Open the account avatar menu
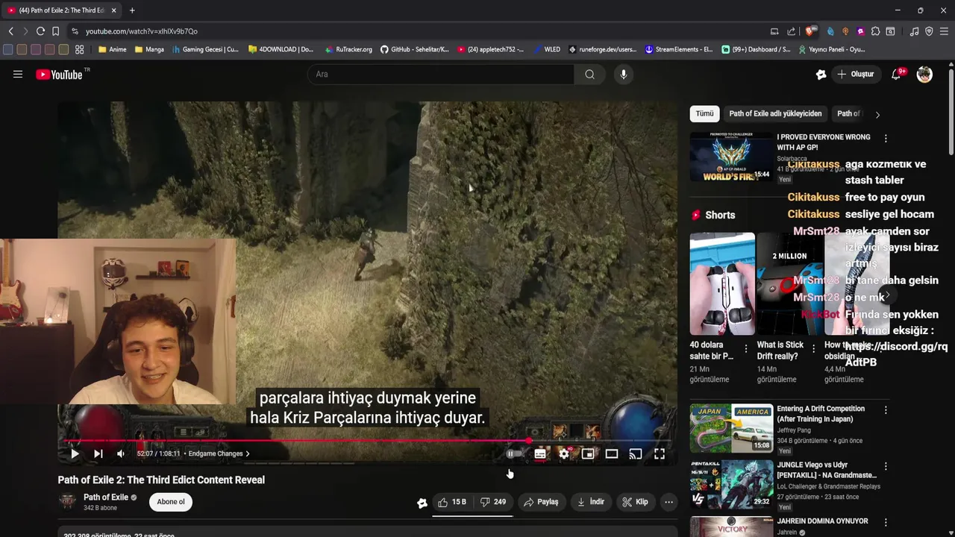The image size is (955, 537). [x=924, y=74]
